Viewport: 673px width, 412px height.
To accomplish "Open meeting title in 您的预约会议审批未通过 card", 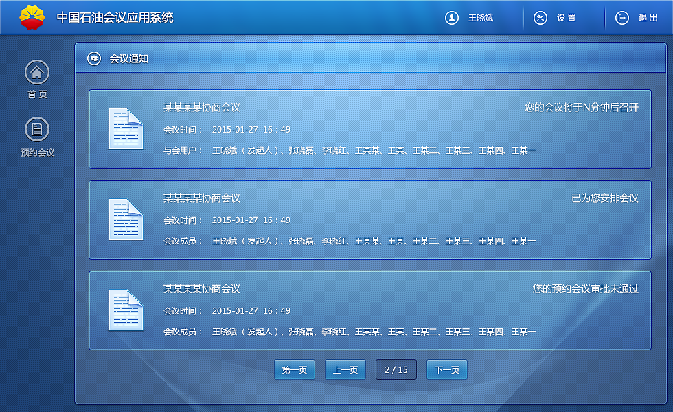I will coord(202,288).
